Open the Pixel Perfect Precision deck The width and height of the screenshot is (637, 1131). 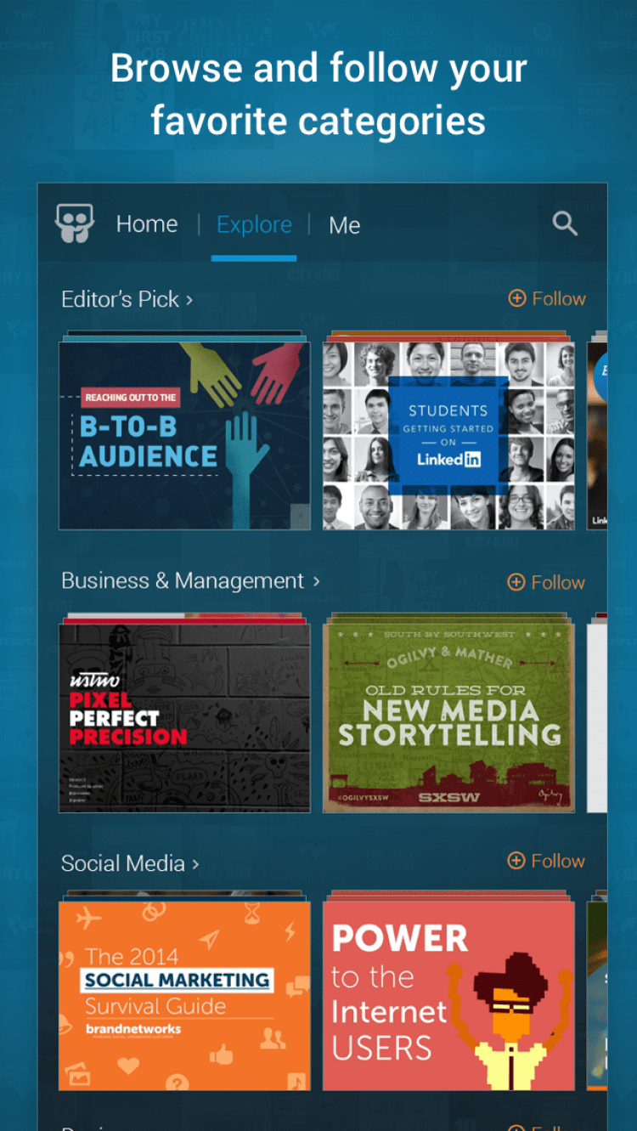coord(184,717)
